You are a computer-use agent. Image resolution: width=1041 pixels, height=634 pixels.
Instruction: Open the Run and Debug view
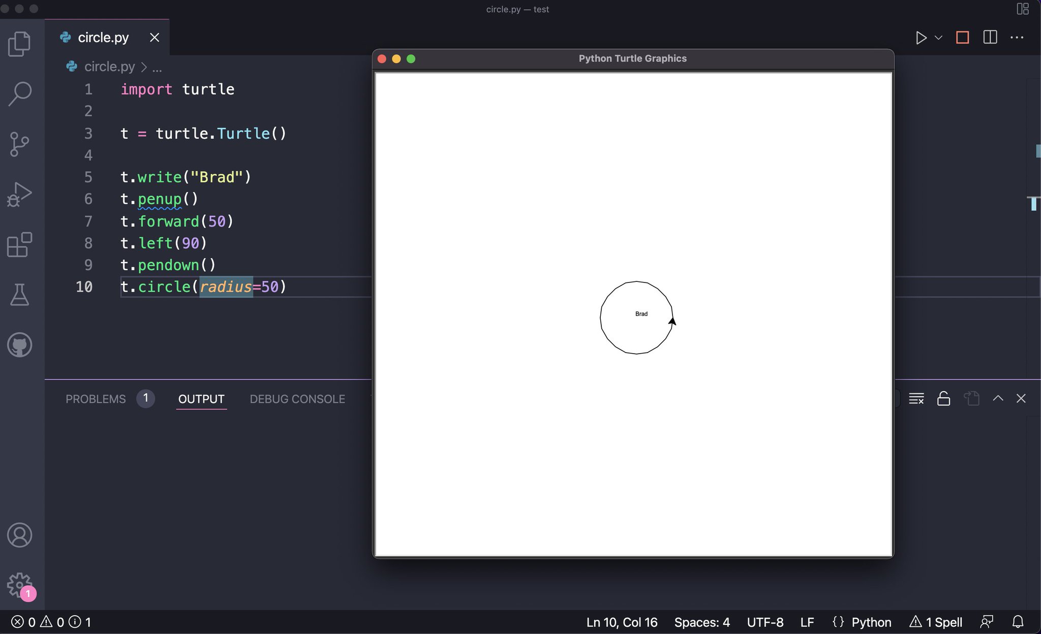click(20, 195)
